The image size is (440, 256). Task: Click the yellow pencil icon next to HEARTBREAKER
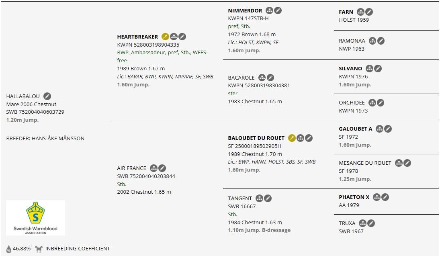(165, 37)
